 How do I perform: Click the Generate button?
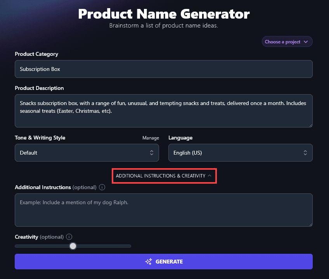(x=163, y=262)
